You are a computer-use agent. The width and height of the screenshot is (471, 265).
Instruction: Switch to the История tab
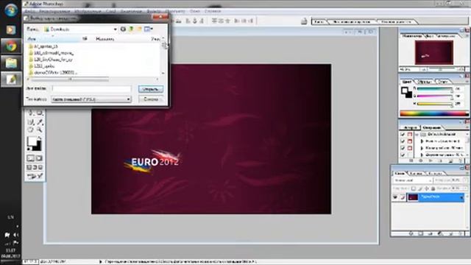coord(410,127)
